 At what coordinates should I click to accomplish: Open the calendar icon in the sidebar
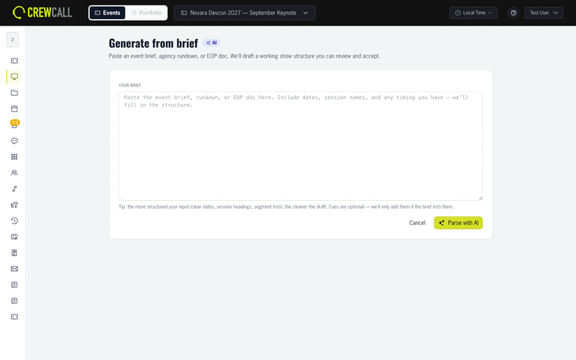point(14,109)
